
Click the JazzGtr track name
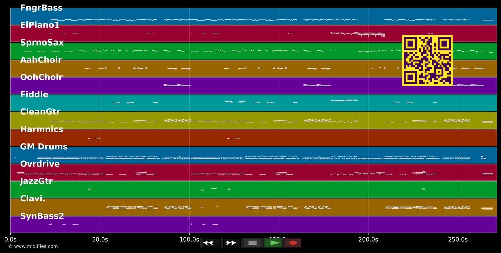(36, 181)
